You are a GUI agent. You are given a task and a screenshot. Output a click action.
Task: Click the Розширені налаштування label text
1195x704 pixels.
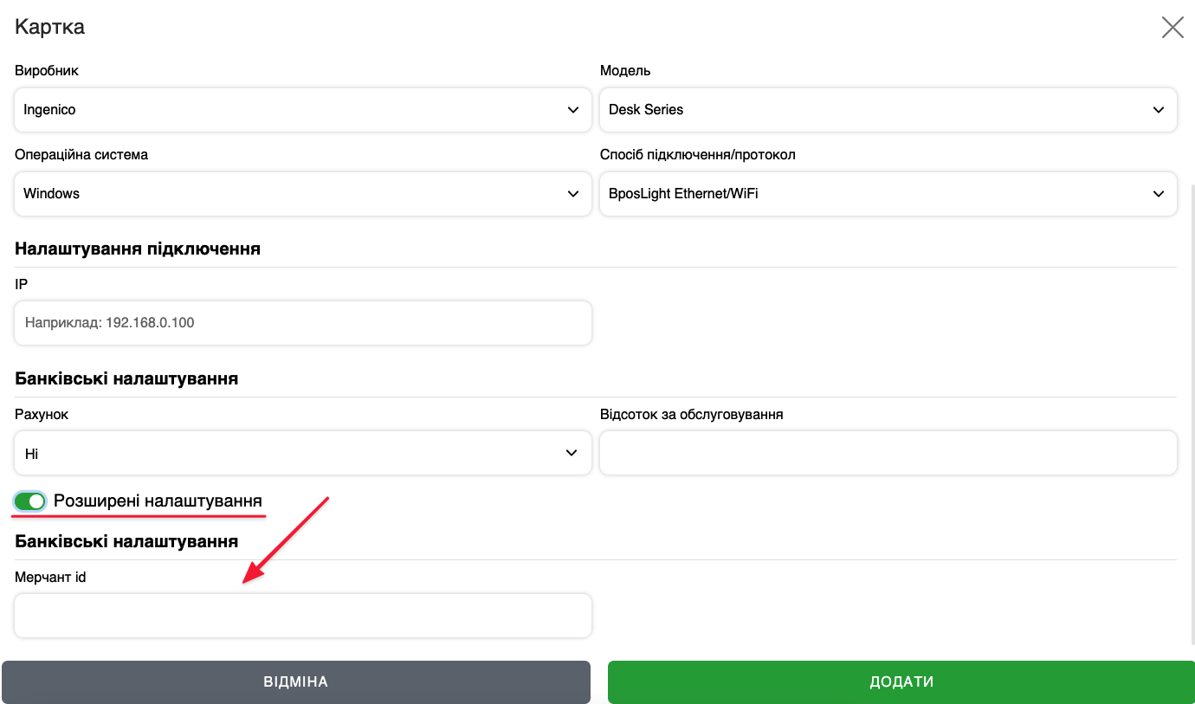coord(158,501)
